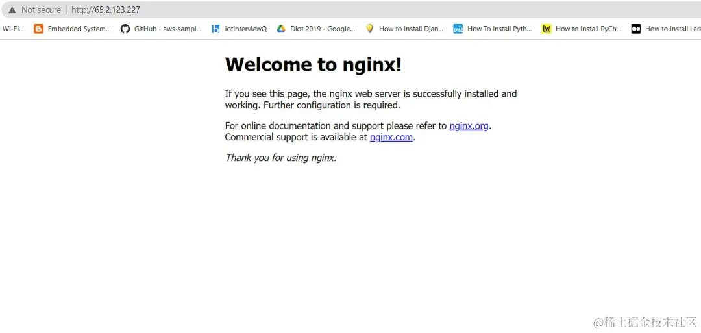The height and width of the screenshot is (333, 701).
Task: Open How to Install PyCh bookmark
Action: (589, 29)
